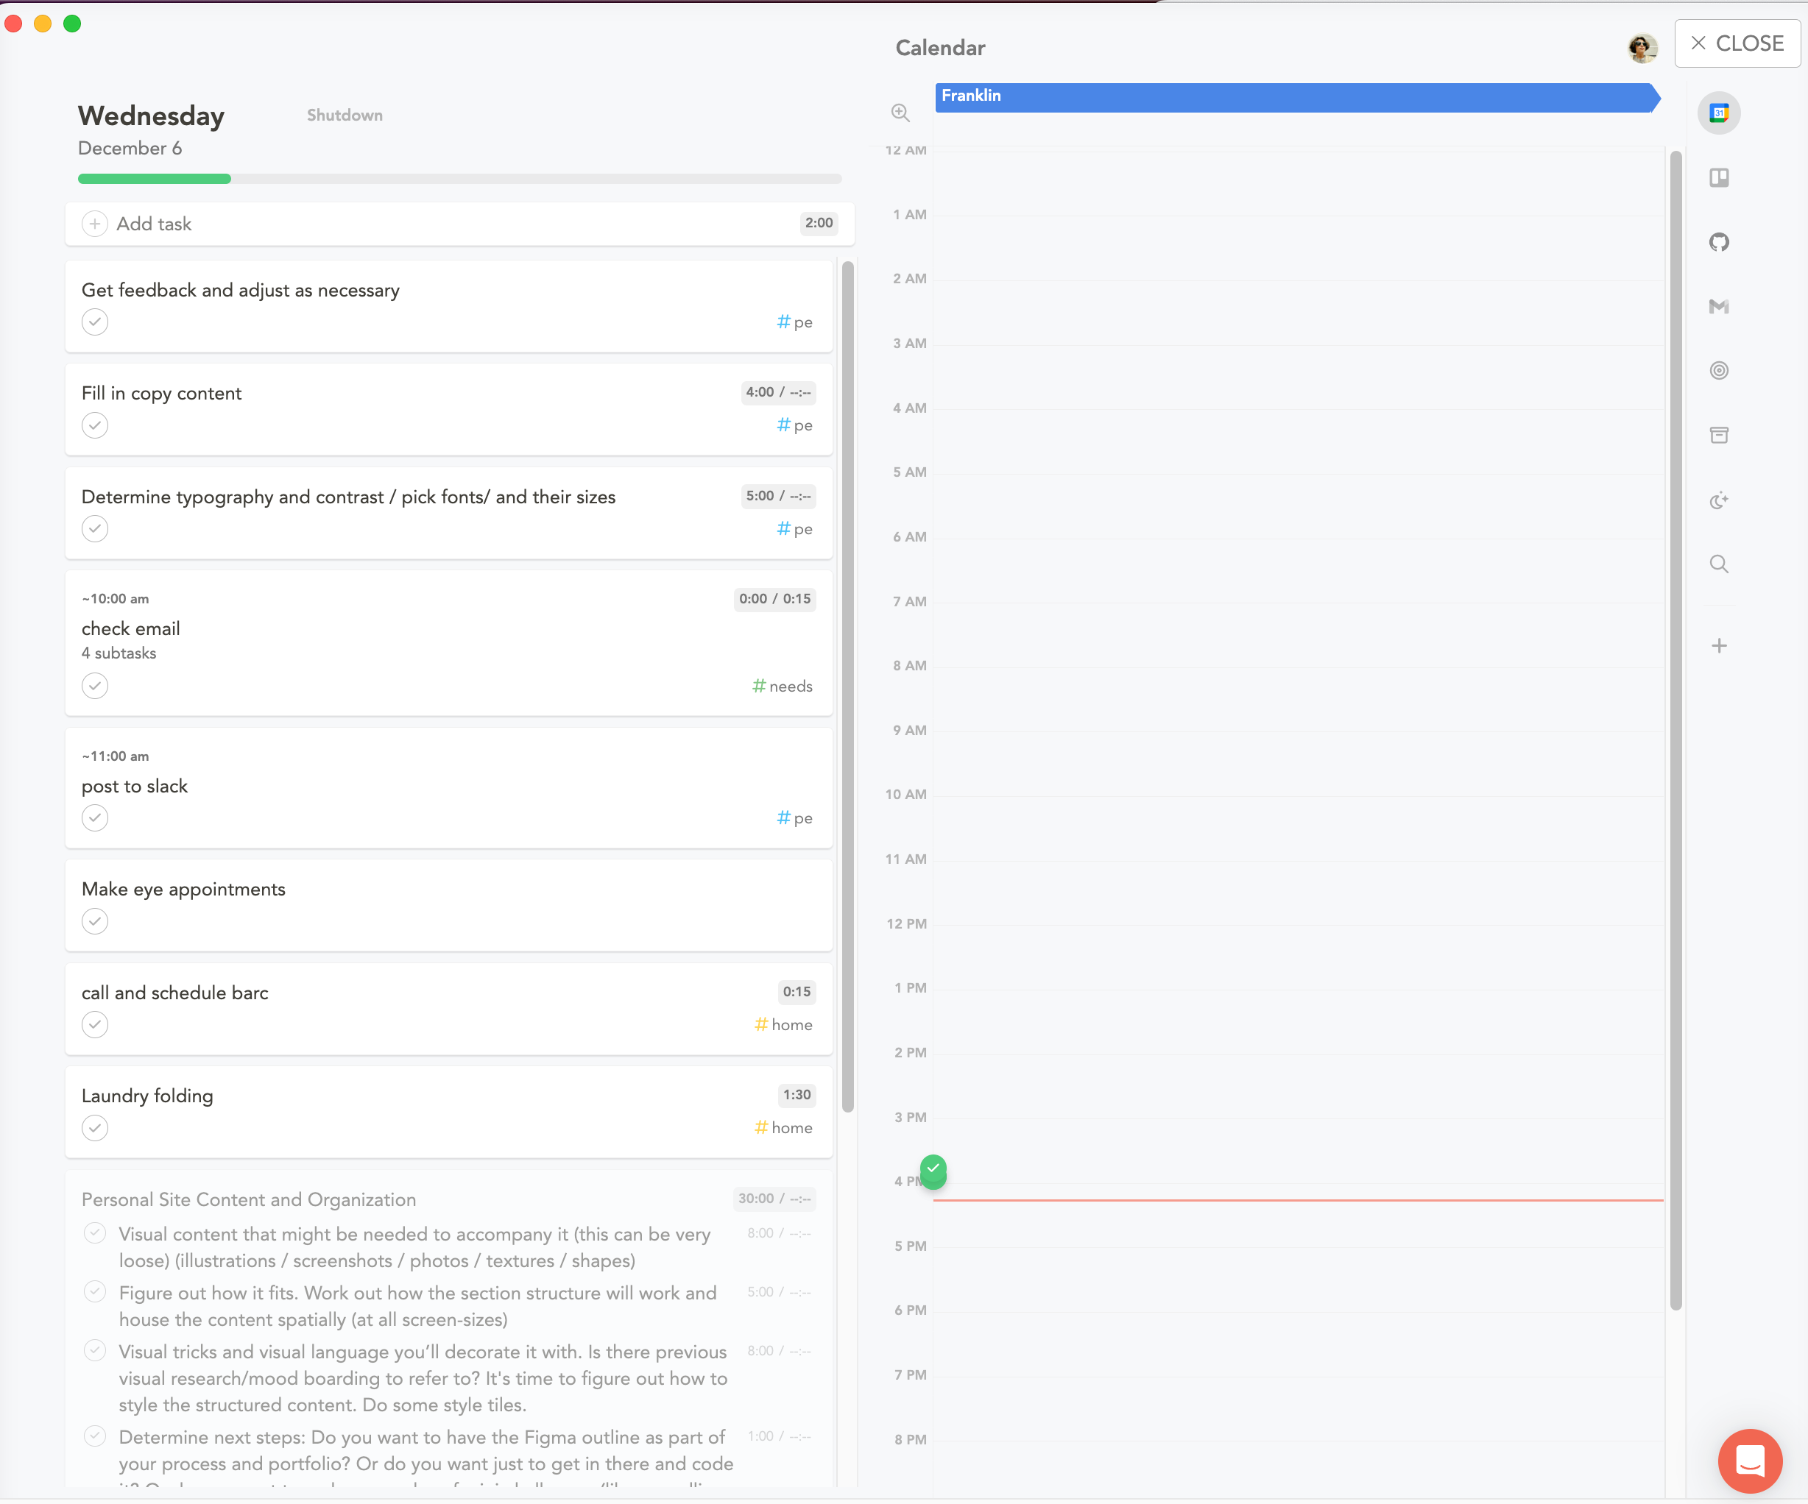The width and height of the screenshot is (1808, 1504).
Task: Open the #home channel on 'call and schedule barc'
Action: [783, 1025]
